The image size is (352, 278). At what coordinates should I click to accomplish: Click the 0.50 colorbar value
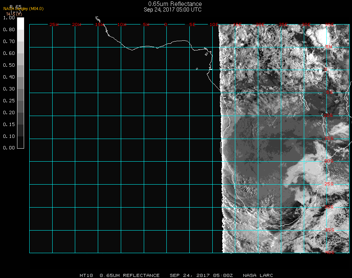click(9, 65)
